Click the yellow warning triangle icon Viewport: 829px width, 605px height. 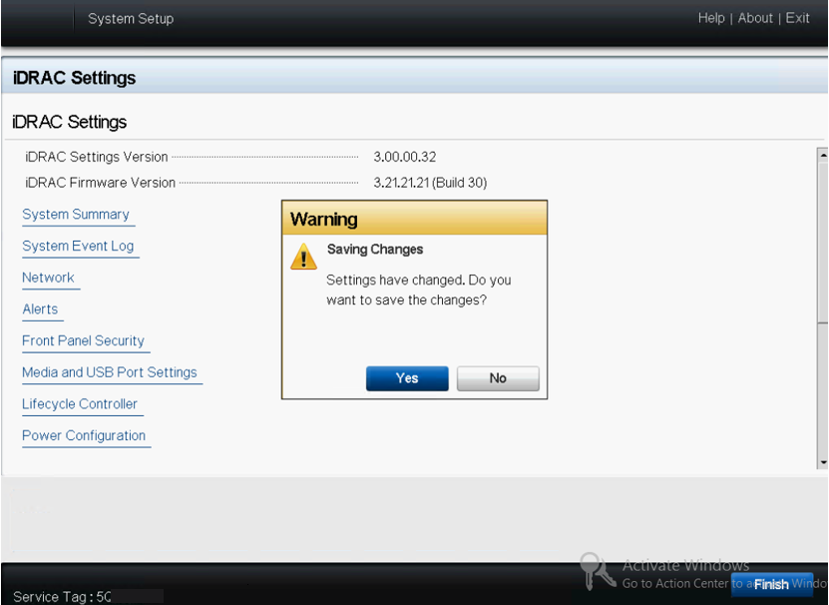(x=303, y=258)
